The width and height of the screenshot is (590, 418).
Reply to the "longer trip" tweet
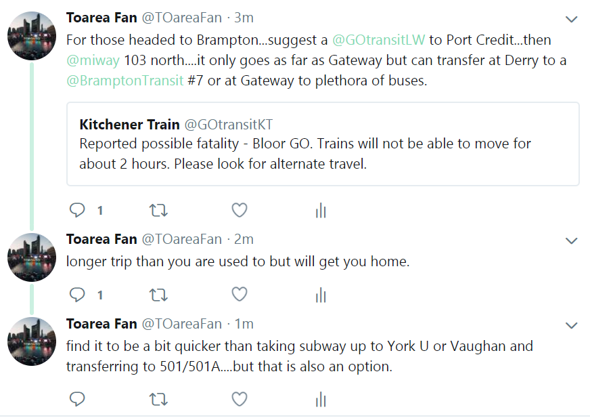[x=78, y=295]
